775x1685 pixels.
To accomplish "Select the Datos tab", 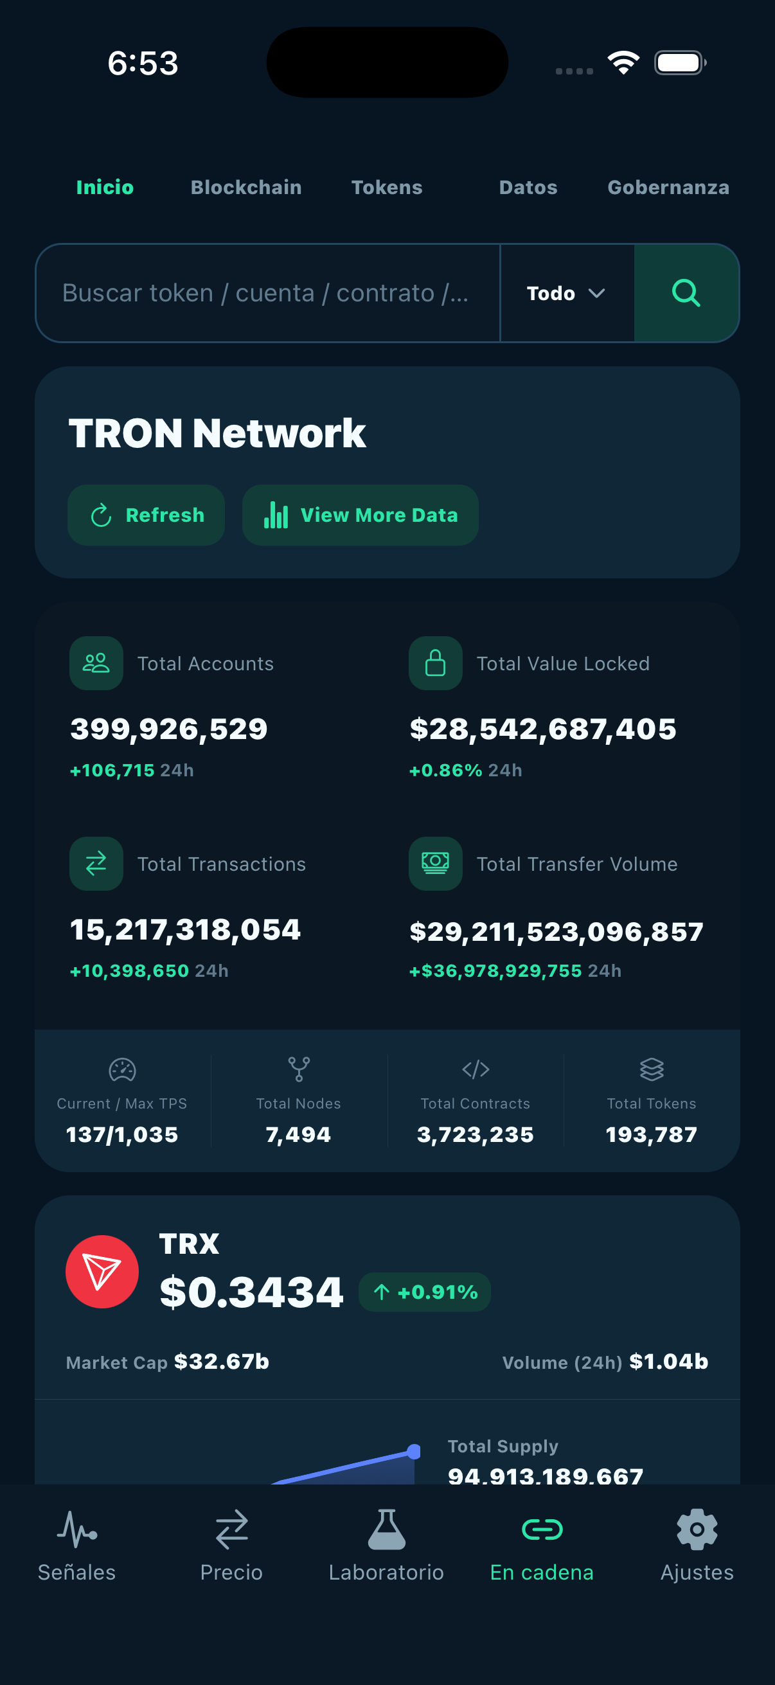I will click(528, 188).
